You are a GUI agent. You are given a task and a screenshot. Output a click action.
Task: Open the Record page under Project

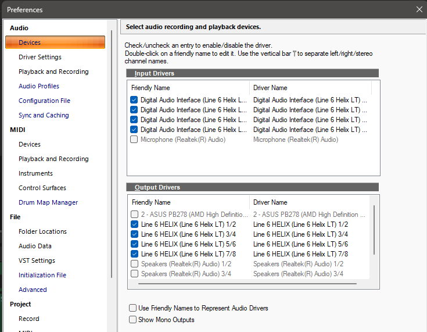coord(28,319)
